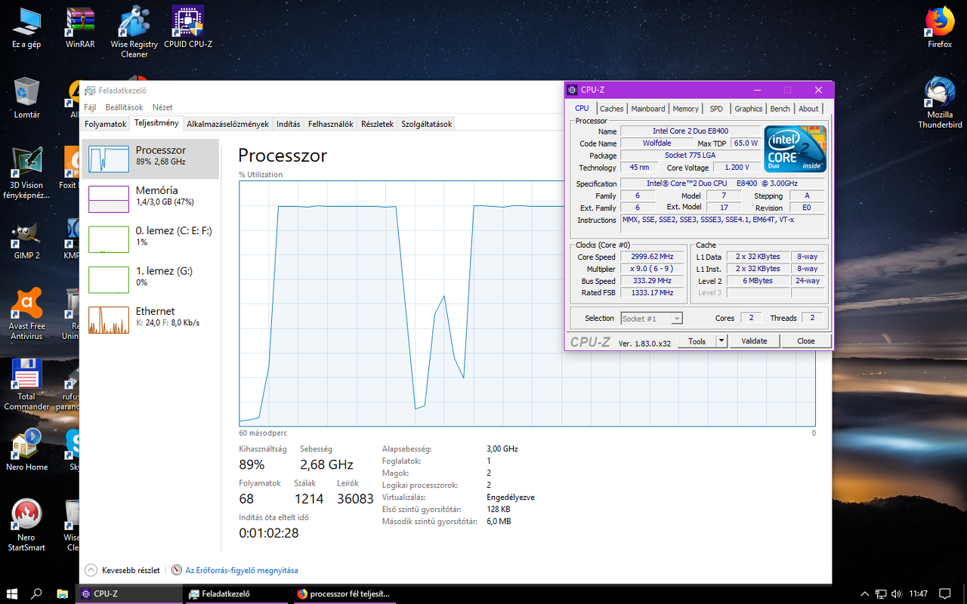967x604 pixels.
Task: Open the Felhasználók tab
Action: pos(331,124)
